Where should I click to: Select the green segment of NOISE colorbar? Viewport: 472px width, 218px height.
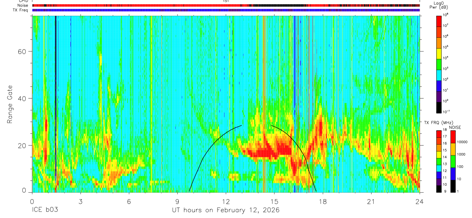coord(452,161)
